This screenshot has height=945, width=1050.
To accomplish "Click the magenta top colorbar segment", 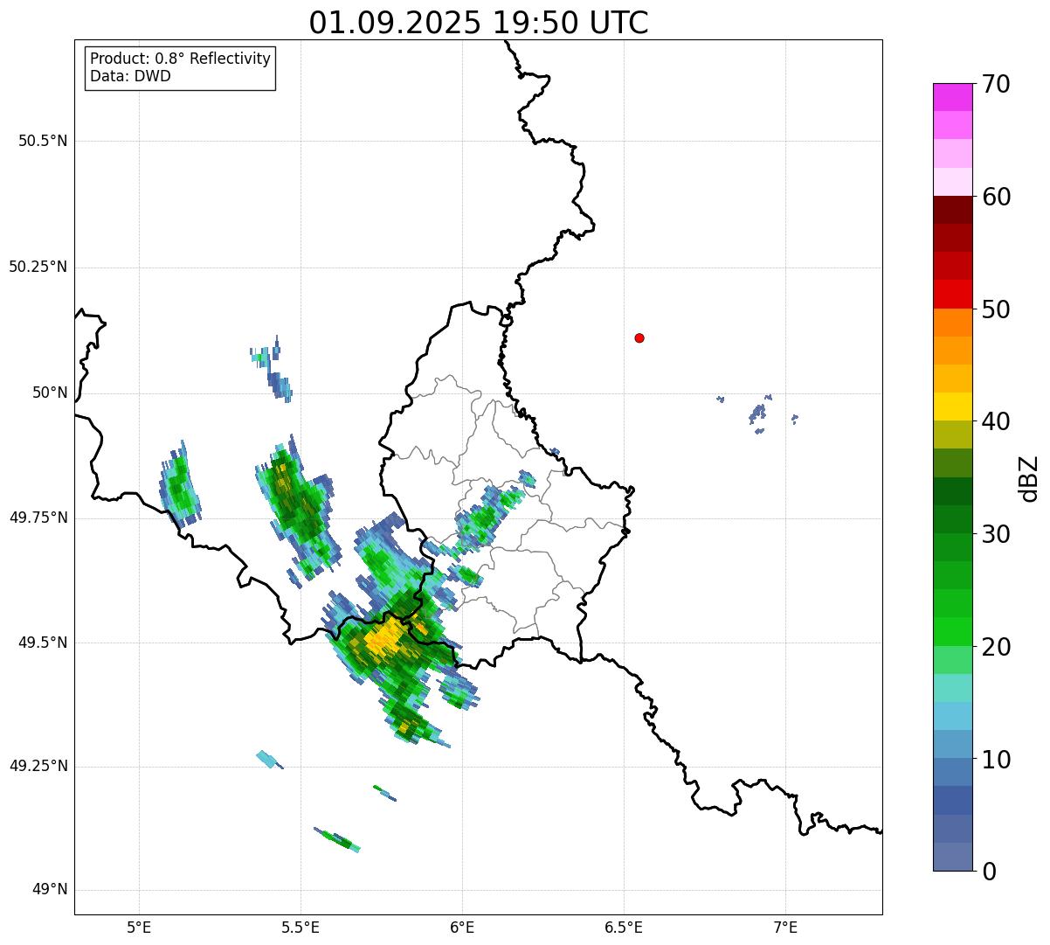I will point(952,97).
